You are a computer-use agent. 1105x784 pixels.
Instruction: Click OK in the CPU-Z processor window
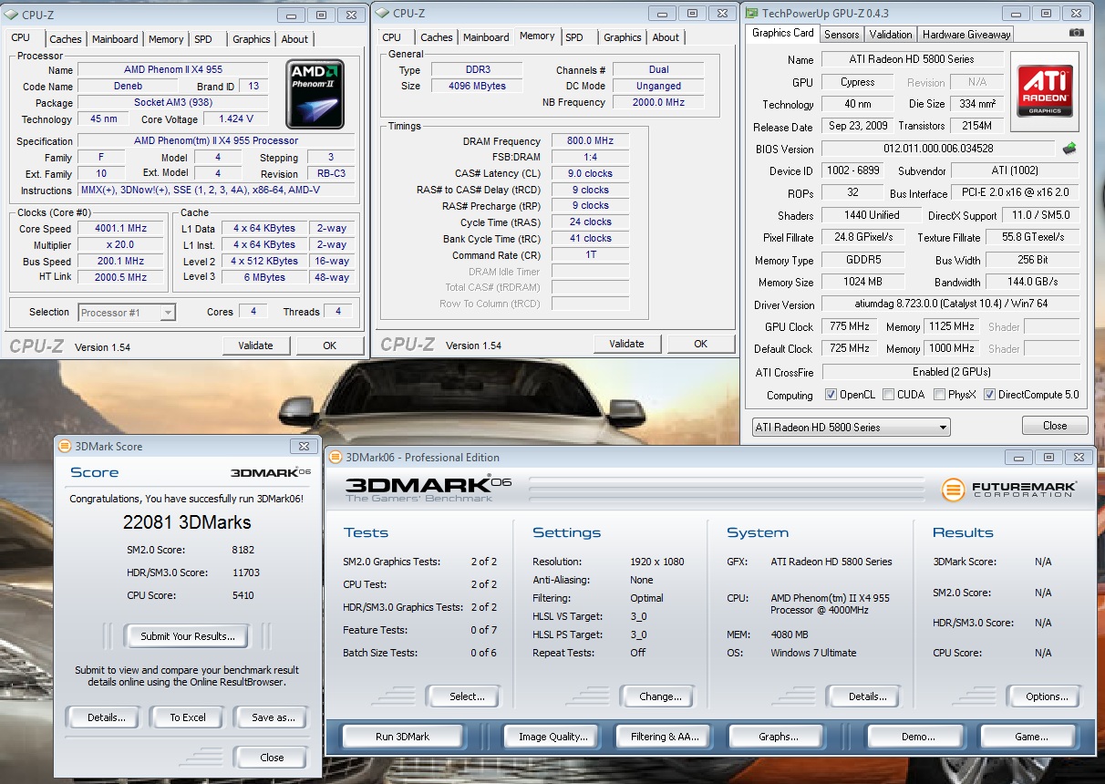tap(330, 346)
